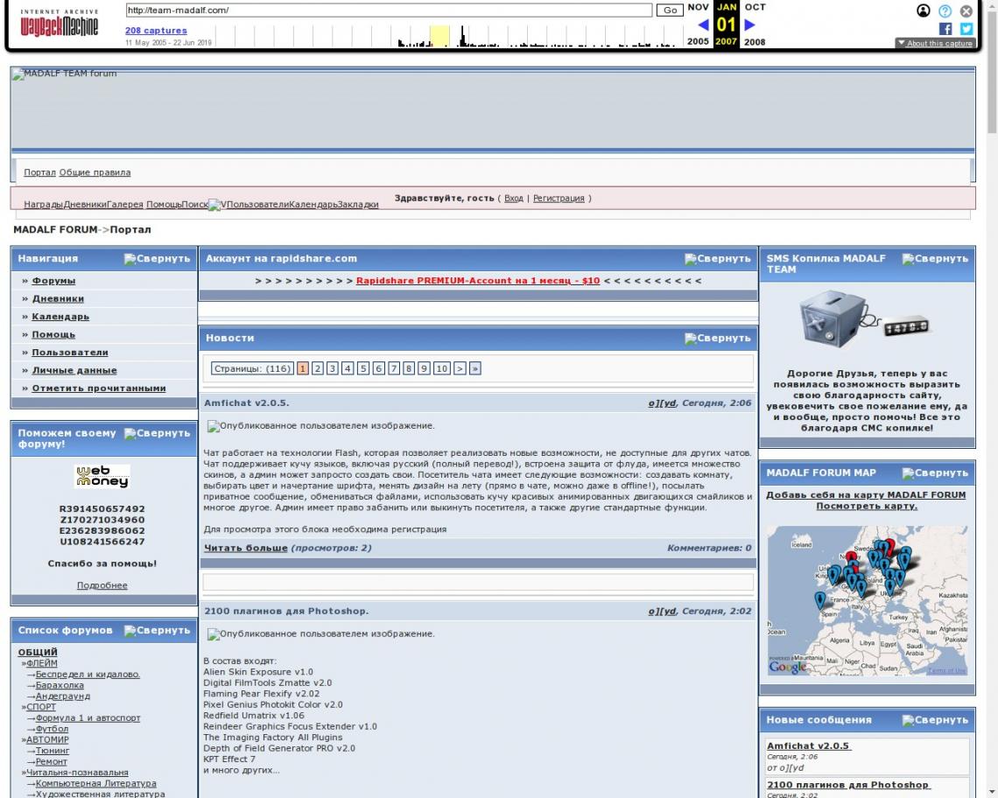The width and height of the screenshot is (998, 798).
Task: Go to next news page with > button
Action: [460, 368]
